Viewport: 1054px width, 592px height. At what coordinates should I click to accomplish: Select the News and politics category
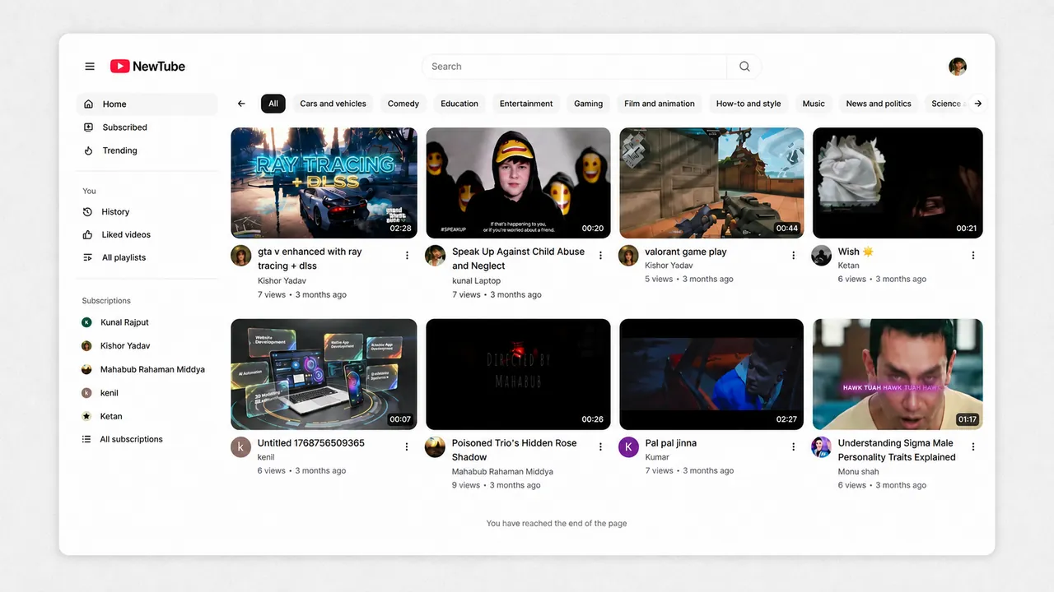tap(879, 104)
